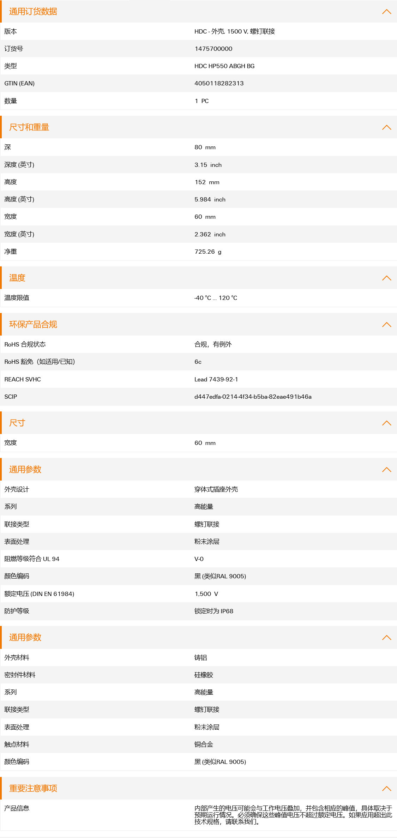397x838 pixels.
Task: Click the 温度限值 label
Action: (17, 298)
